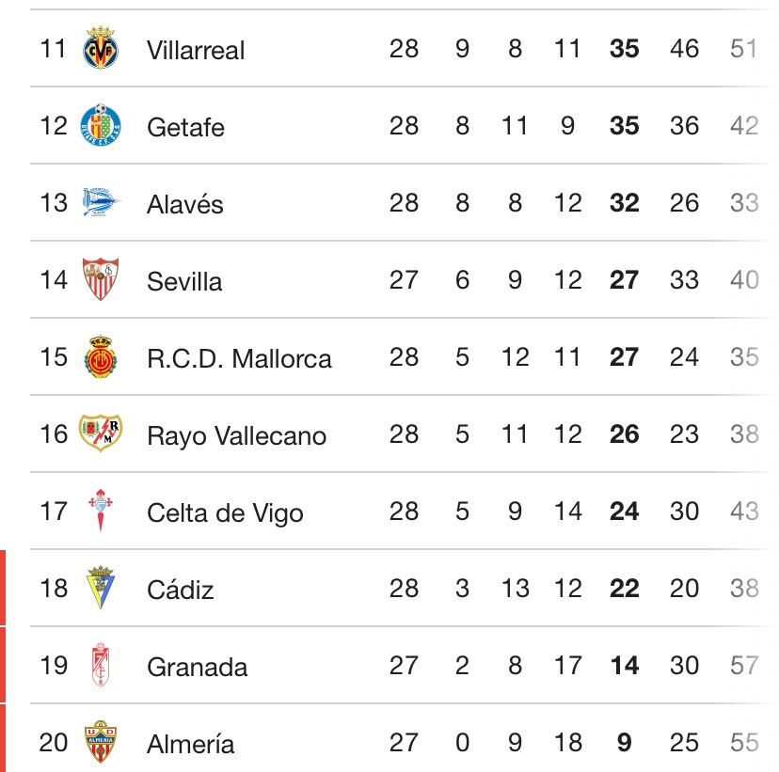
Task: Select position number 18 for Cádiz
Action: pos(54,589)
